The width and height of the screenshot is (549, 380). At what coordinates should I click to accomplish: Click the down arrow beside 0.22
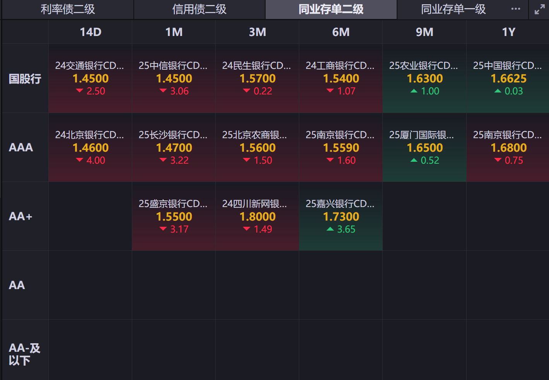(x=247, y=91)
